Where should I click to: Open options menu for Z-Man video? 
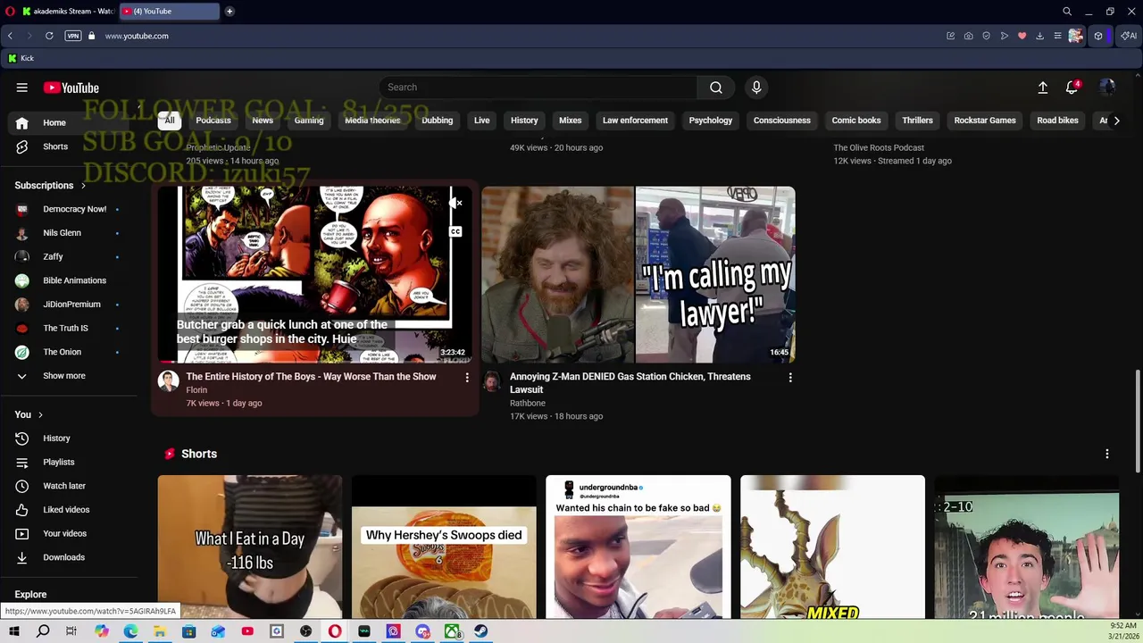point(789,378)
